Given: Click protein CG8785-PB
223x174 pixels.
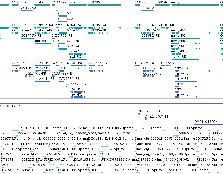Looking at the screenshot, I should click(x=96, y=71).
